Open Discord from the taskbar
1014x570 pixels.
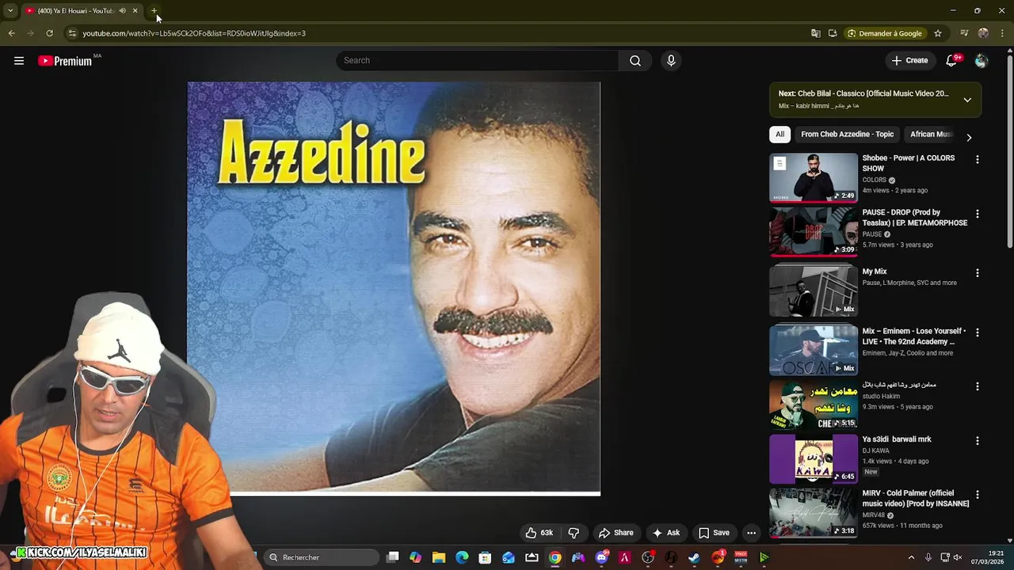click(601, 557)
